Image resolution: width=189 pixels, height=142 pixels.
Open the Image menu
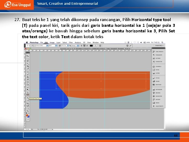[52, 43]
